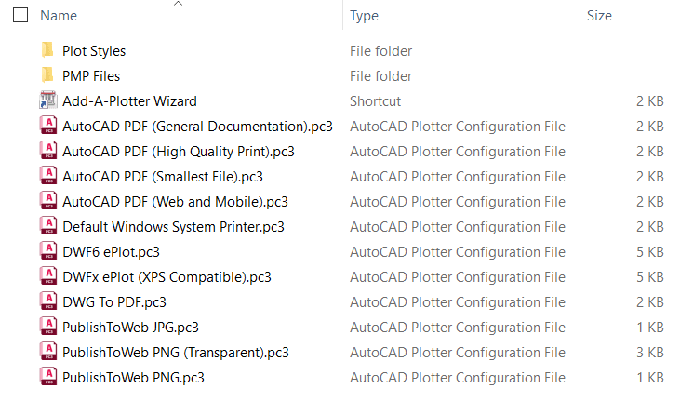
Task: Sort files by the Type column
Action: pos(364,16)
